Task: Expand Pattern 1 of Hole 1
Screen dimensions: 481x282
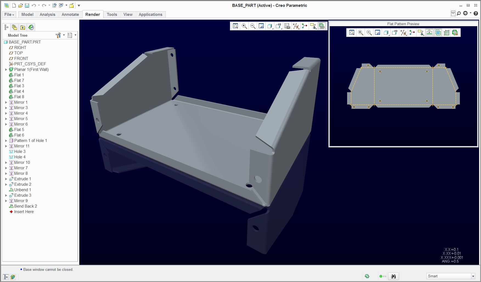Action: point(6,141)
